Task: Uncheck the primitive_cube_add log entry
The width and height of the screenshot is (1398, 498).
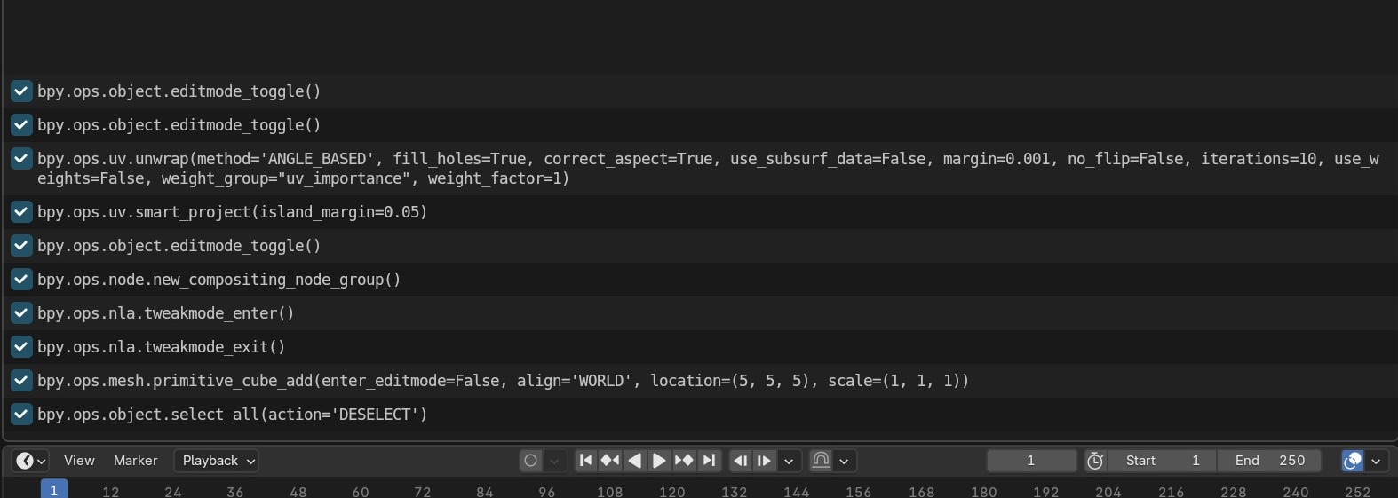Action: 21,381
